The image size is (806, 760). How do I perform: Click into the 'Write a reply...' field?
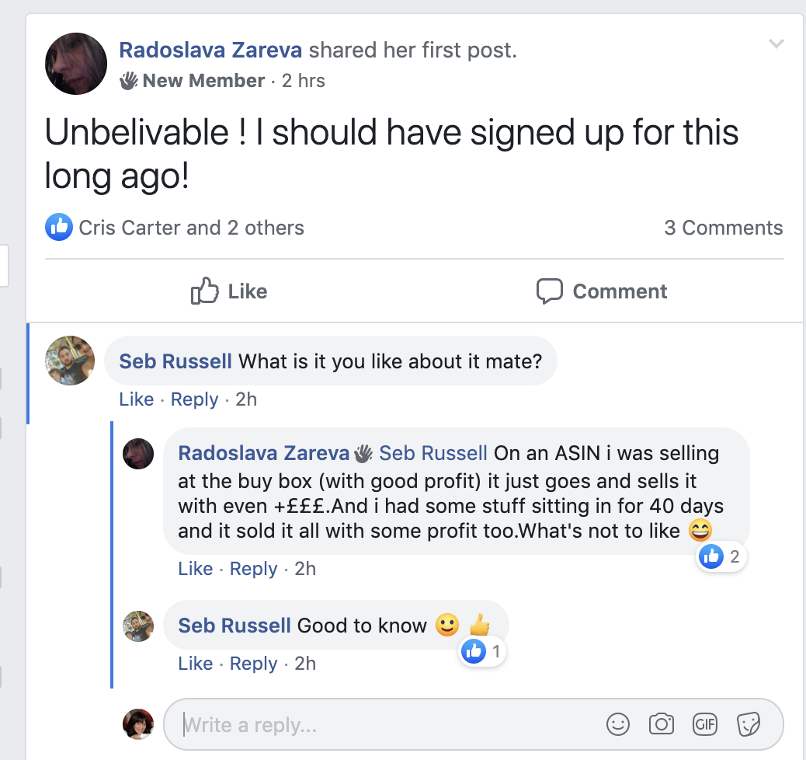388,725
